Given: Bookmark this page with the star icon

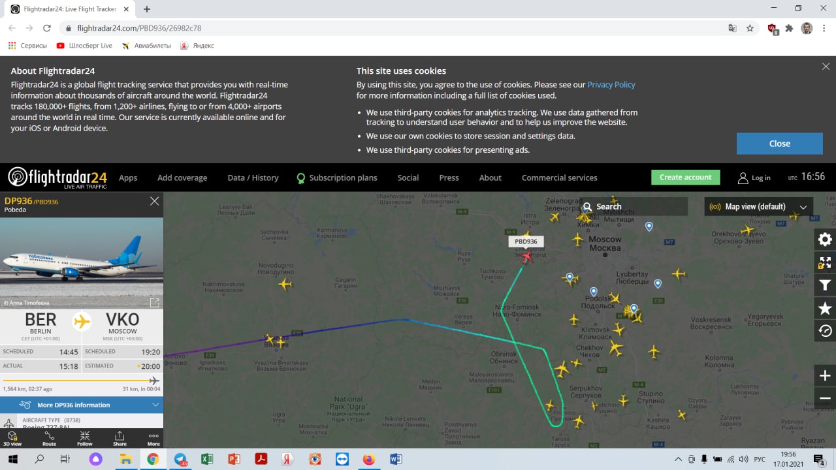Looking at the screenshot, I should point(750,28).
